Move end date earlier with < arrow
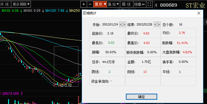The width and height of the screenshot is (207, 104). [155, 24]
